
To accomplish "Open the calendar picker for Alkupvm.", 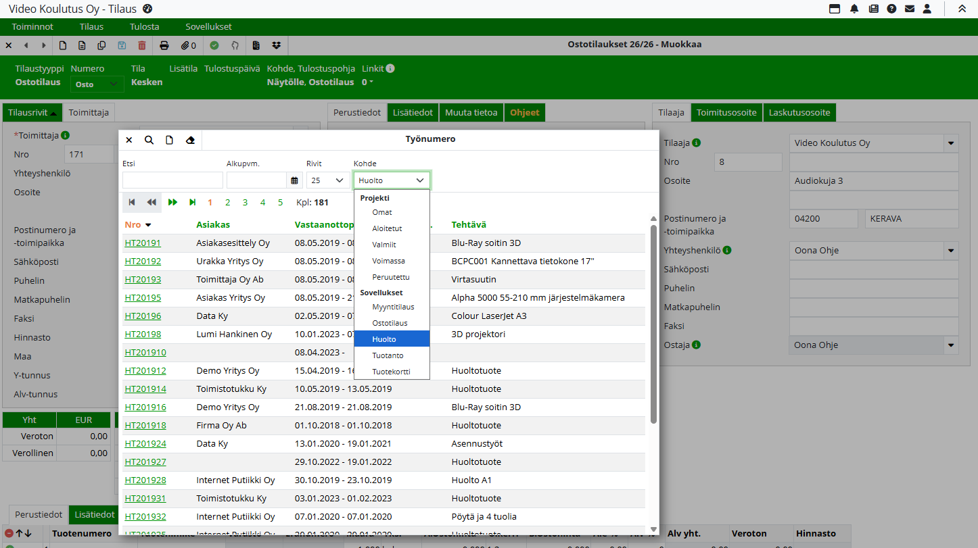I will 294,180.
